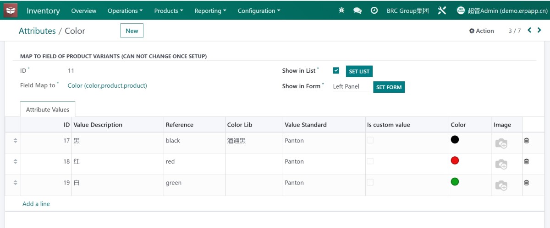Open the activities clock icon
550x228 pixels.
374,11
